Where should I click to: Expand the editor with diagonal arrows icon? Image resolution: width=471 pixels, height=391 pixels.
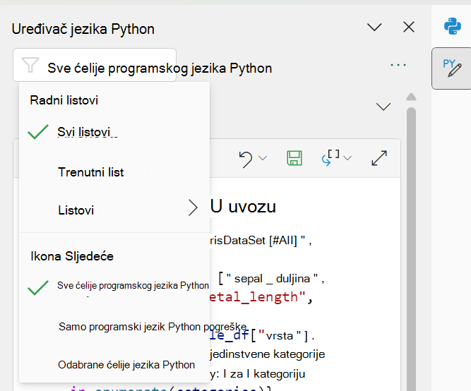379,158
